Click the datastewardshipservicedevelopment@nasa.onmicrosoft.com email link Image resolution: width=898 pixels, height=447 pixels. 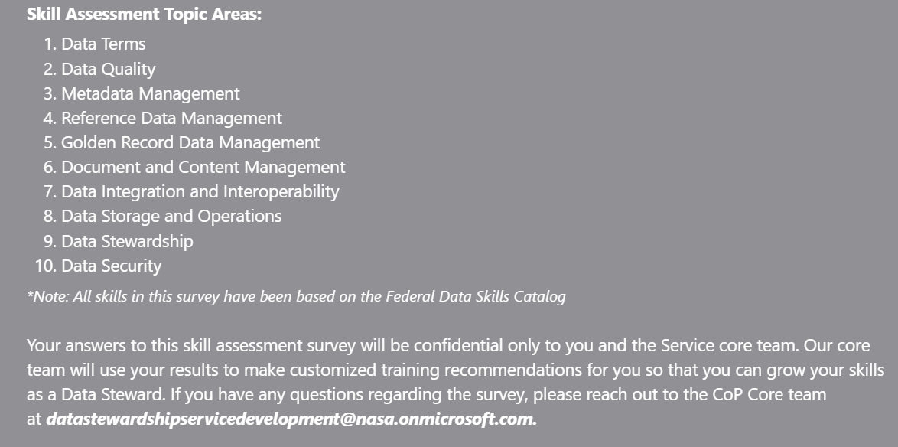pyautogui.click(x=291, y=419)
